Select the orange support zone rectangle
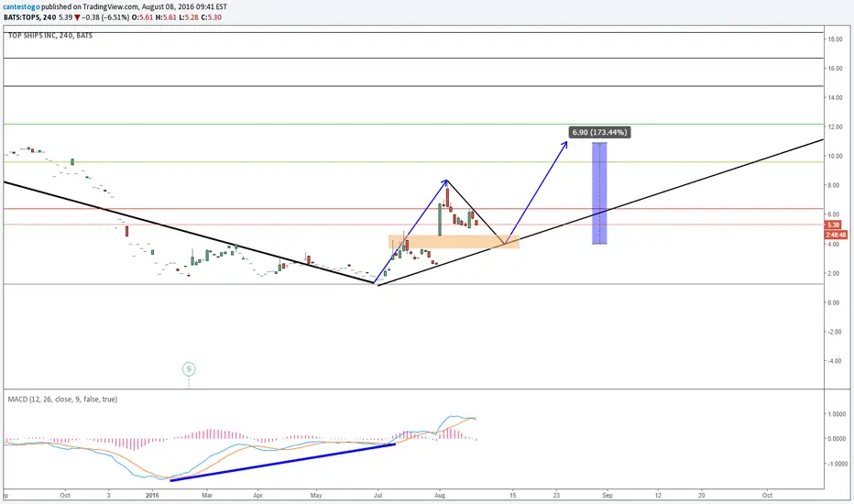This screenshot has width=854, height=504. tap(454, 241)
